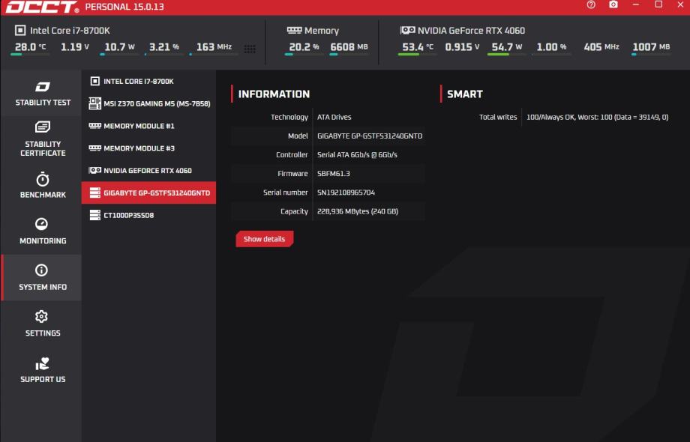Click the Controller value Serial ATA 6Gb/s
The height and width of the screenshot is (442, 690).
pos(357,154)
